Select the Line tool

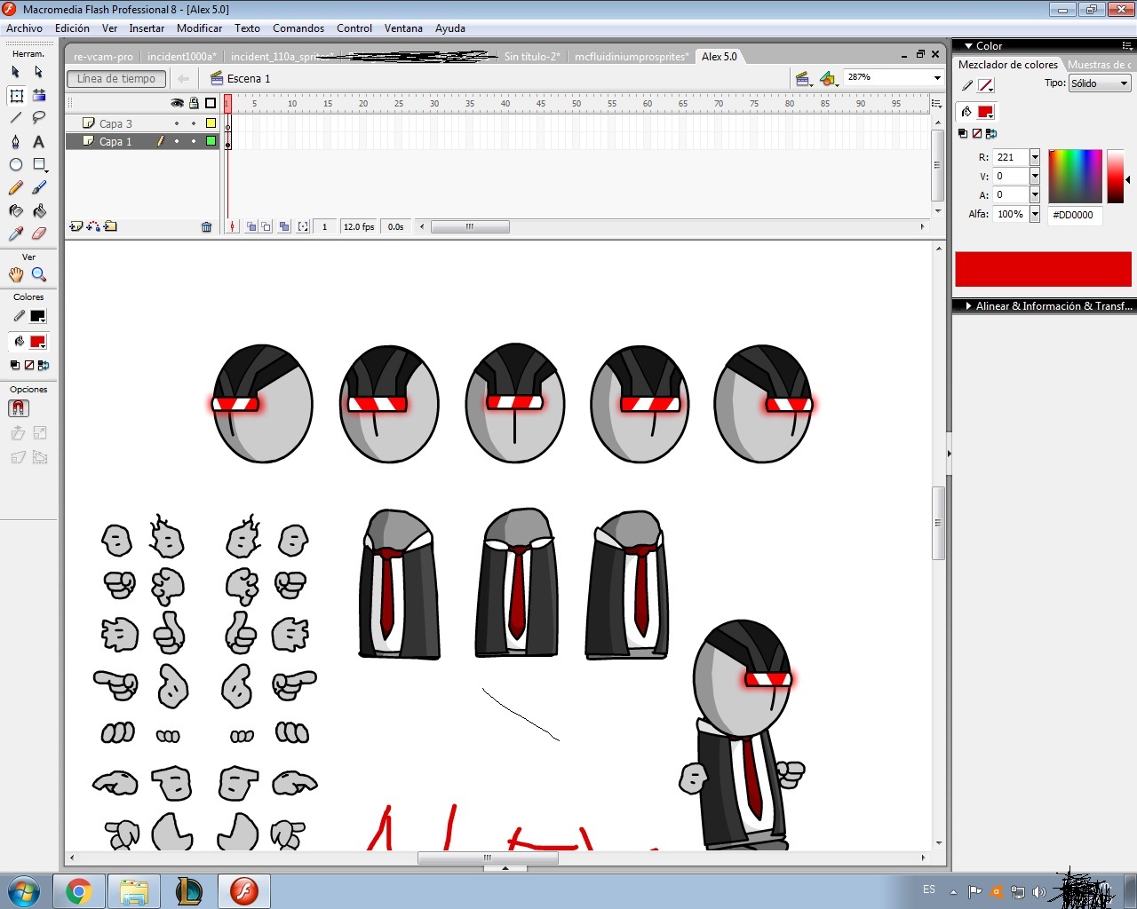pyautogui.click(x=16, y=118)
